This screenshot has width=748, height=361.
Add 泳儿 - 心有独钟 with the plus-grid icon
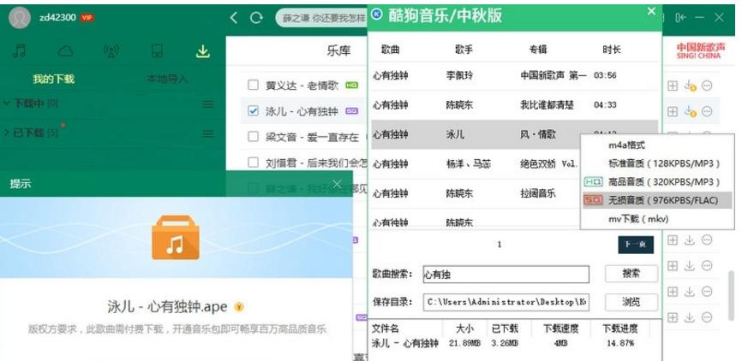[672, 111]
